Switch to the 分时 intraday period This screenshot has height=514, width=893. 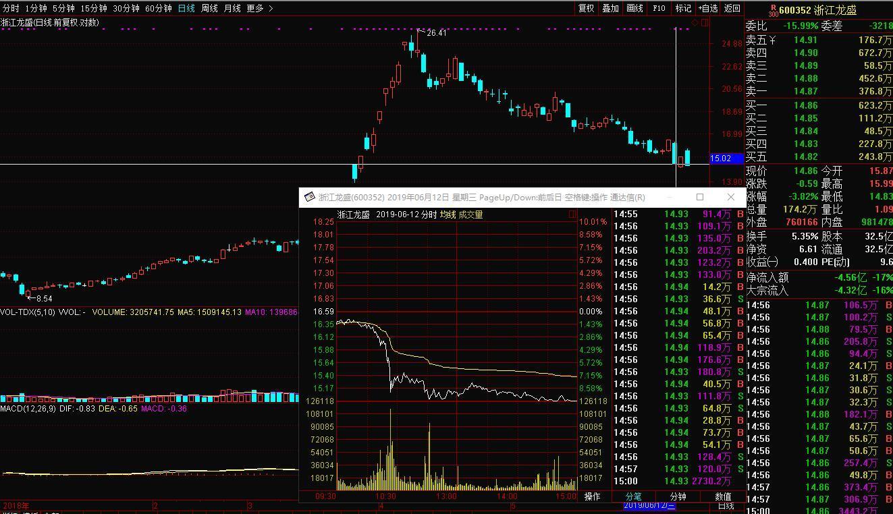coord(11,8)
